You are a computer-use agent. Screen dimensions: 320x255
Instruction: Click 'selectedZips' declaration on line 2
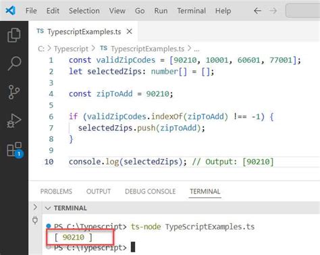(x=115, y=72)
